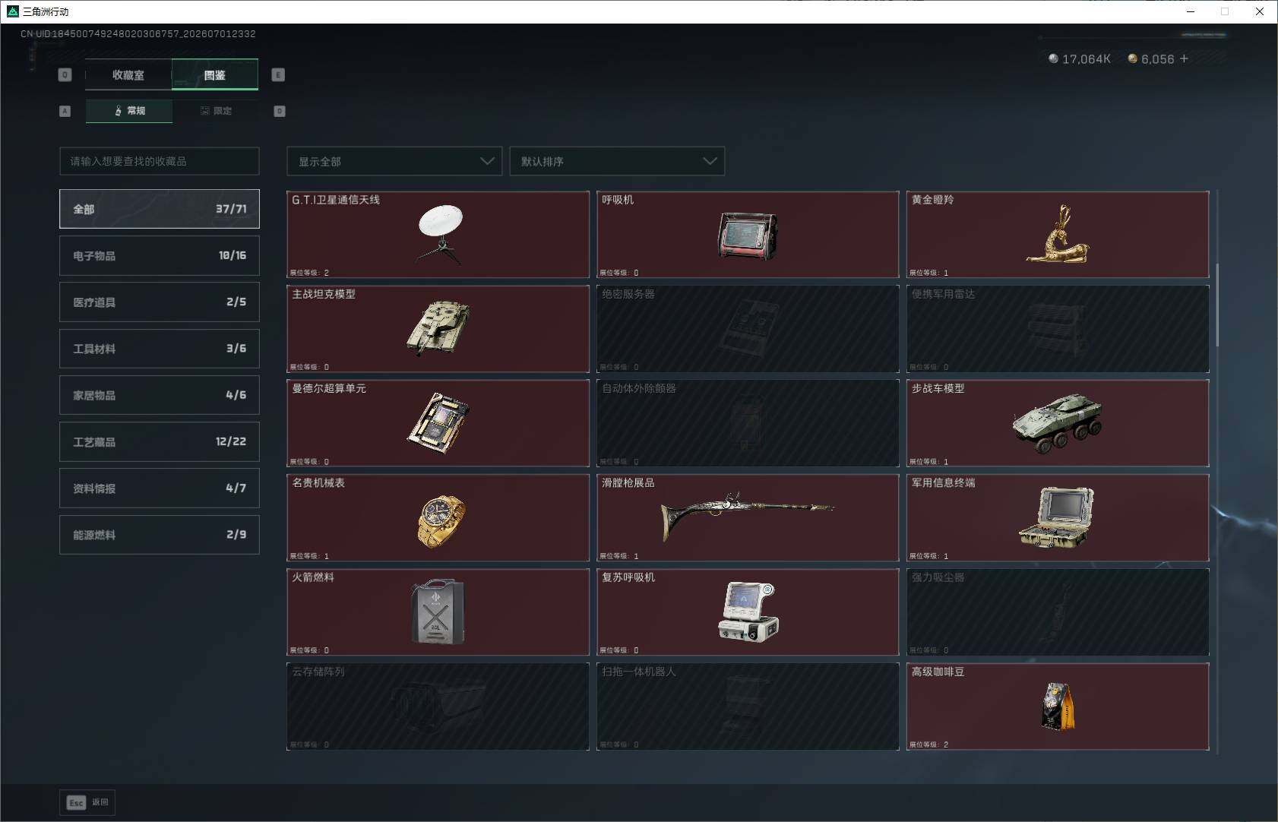Open the locked 绝密服务器 card
The width and height of the screenshot is (1278, 822).
[x=748, y=329]
